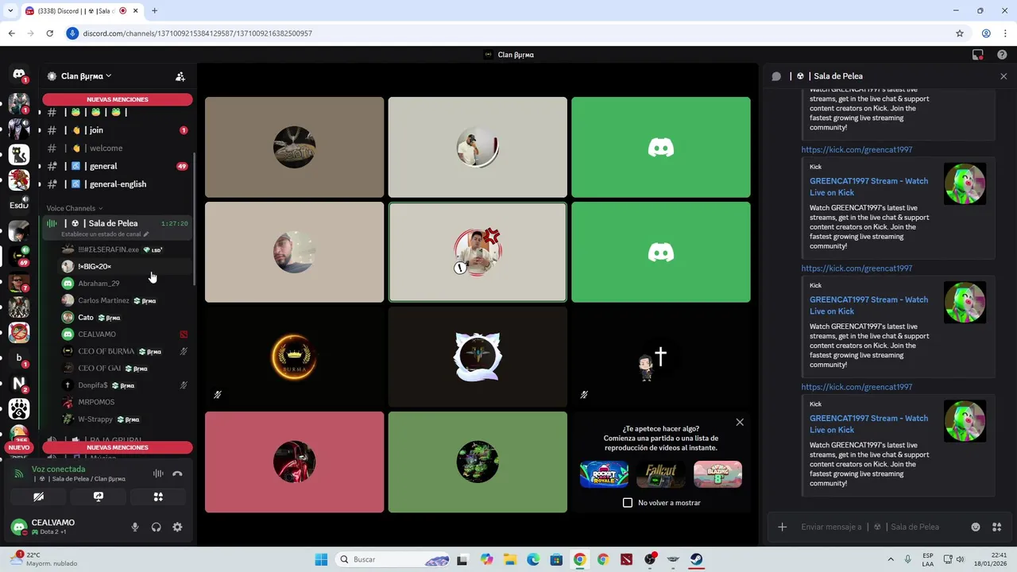Open third kick.com/greencat1997 link

pos(857,387)
